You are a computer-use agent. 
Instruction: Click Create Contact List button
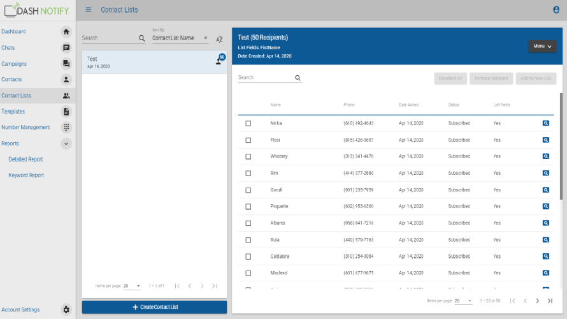(x=154, y=307)
